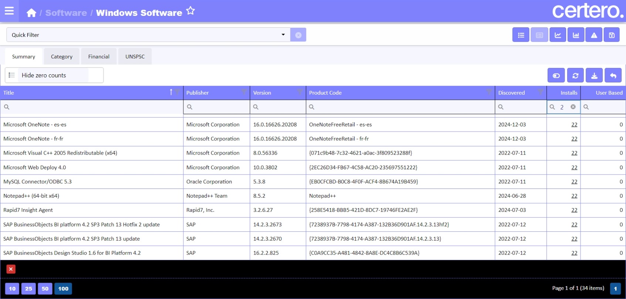Screen dimensions: 626x299
Task: Navigate to Software breadcrumb
Action: pyautogui.click(x=66, y=13)
